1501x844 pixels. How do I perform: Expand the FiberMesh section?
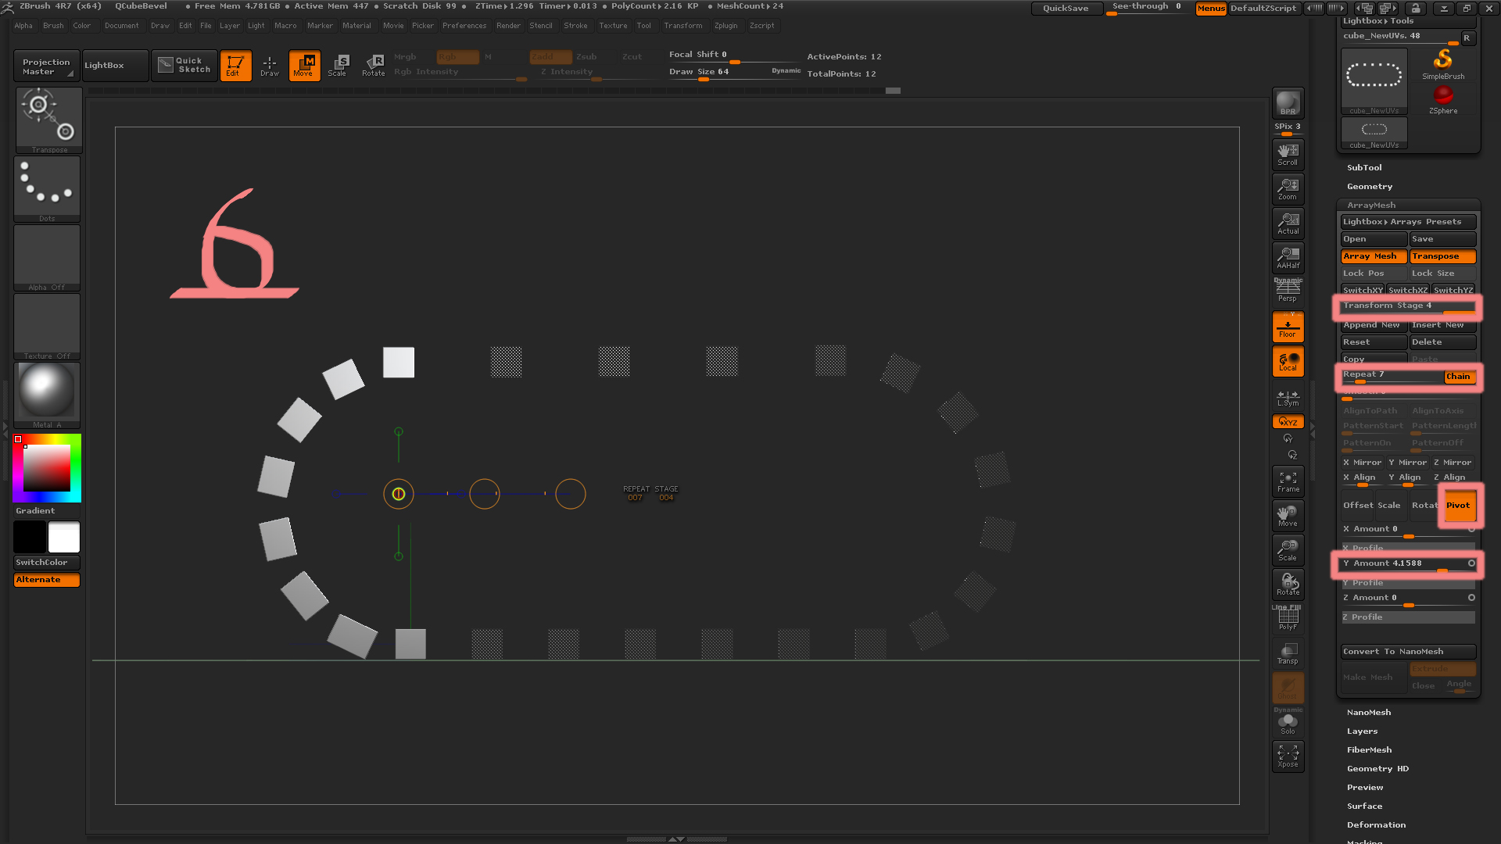pyautogui.click(x=1369, y=750)
